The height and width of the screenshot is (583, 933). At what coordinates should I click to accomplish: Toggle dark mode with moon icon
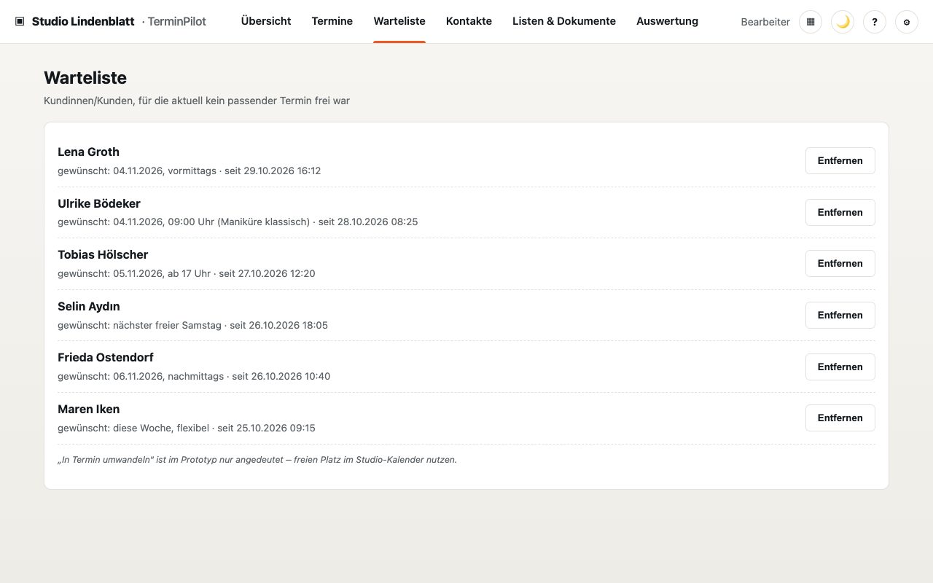pyautogui.click(x=843, y=22)
